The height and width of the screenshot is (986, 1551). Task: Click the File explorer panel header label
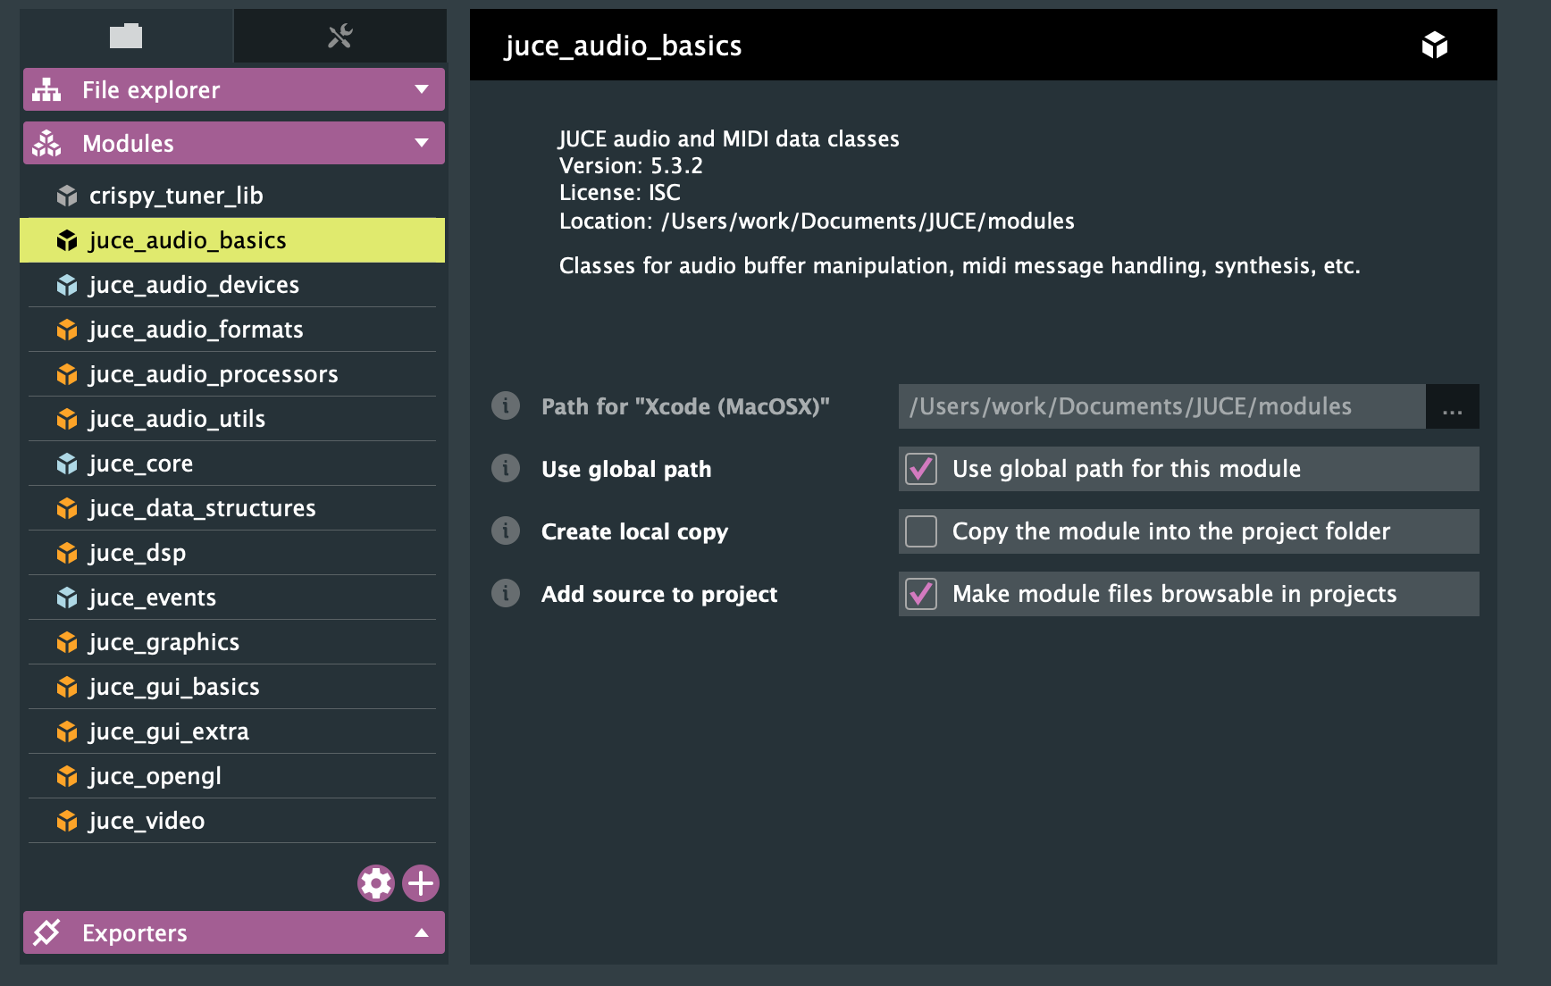pyautogui.click(x=151, y=90)
